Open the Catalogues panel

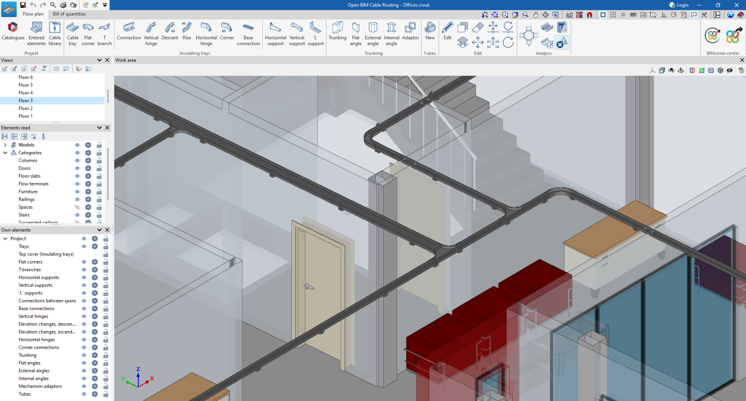(13, 33)
